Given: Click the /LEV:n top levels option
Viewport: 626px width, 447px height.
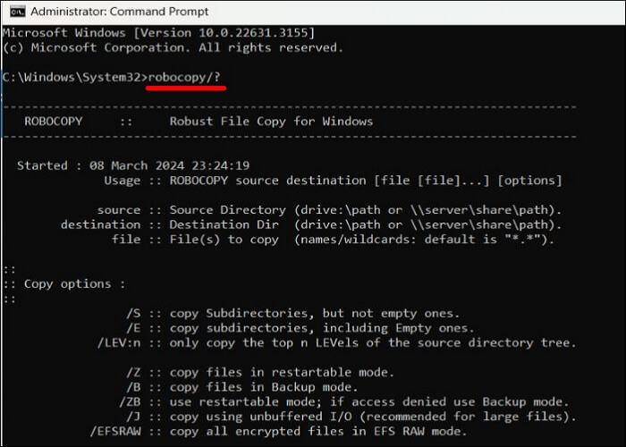Looking at the screenshot, I should click(333, 342).
